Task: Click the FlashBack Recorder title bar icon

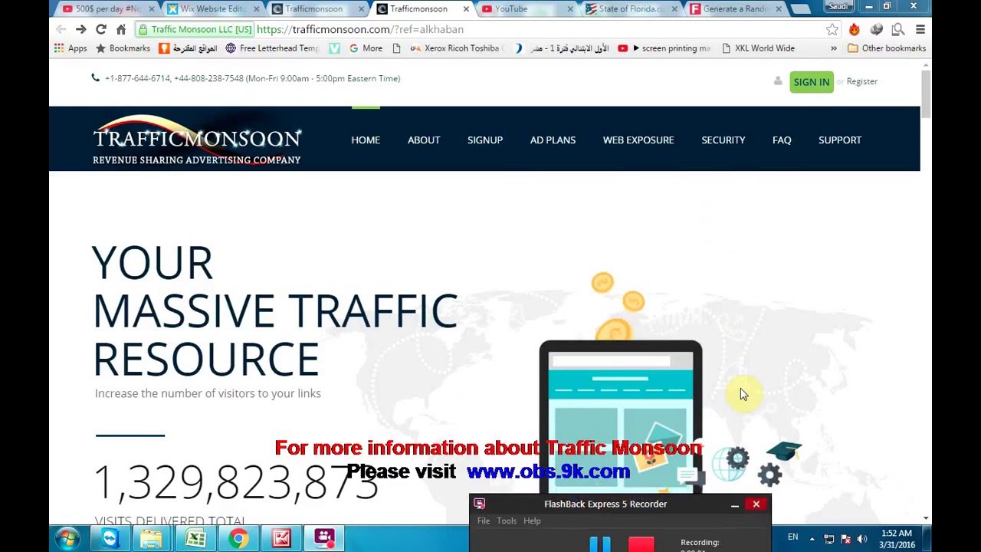Action: pos(479,504)
